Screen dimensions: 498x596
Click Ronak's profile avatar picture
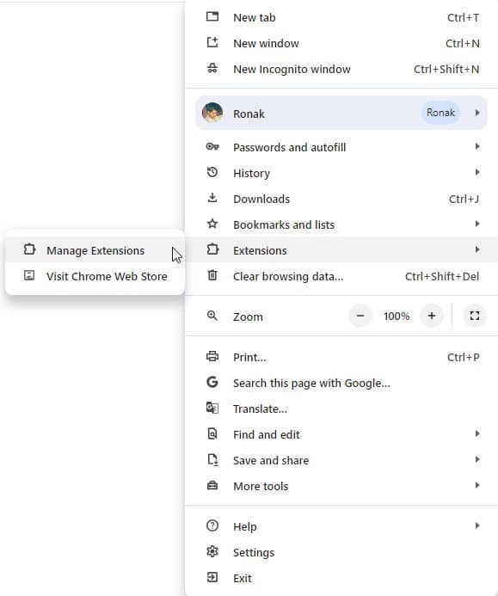(212, 113)
